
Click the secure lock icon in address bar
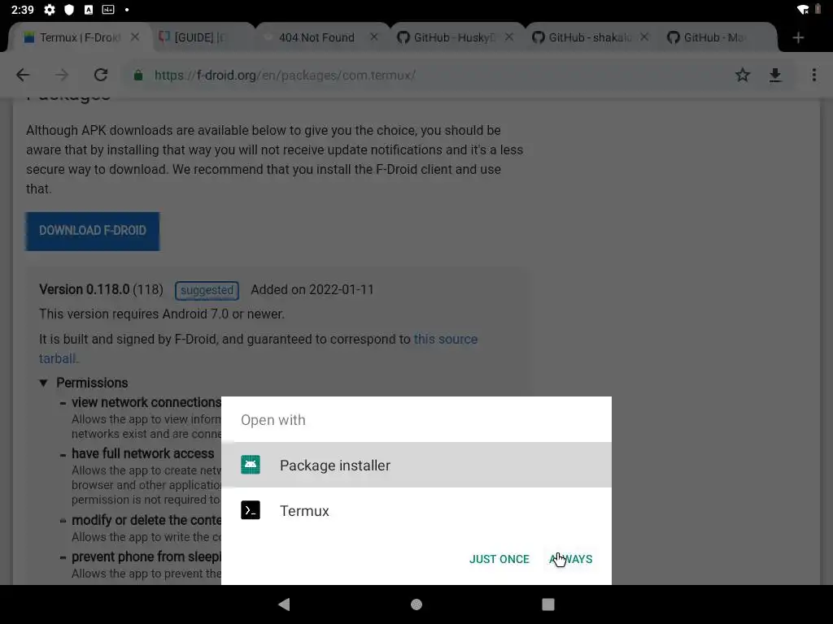point(138,76)
